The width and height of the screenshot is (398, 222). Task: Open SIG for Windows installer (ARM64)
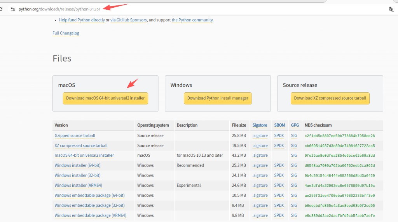coord(294,186)
